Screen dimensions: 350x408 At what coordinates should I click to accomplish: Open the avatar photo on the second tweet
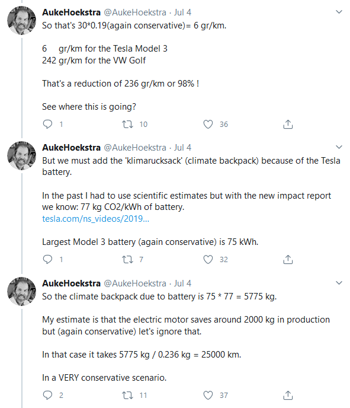pyautogui.click(x=21, y=156)
